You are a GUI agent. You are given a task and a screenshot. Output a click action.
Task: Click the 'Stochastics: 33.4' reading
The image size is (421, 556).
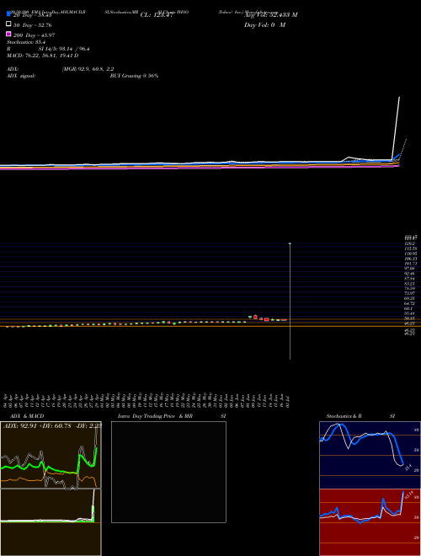[x=26, y=42]
